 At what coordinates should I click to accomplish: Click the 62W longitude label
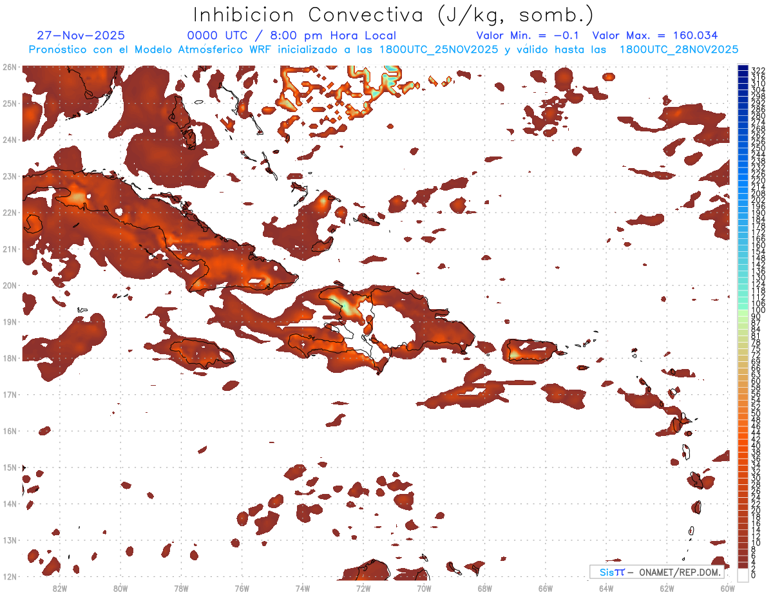pyautogui.click(x=667, y=588)
